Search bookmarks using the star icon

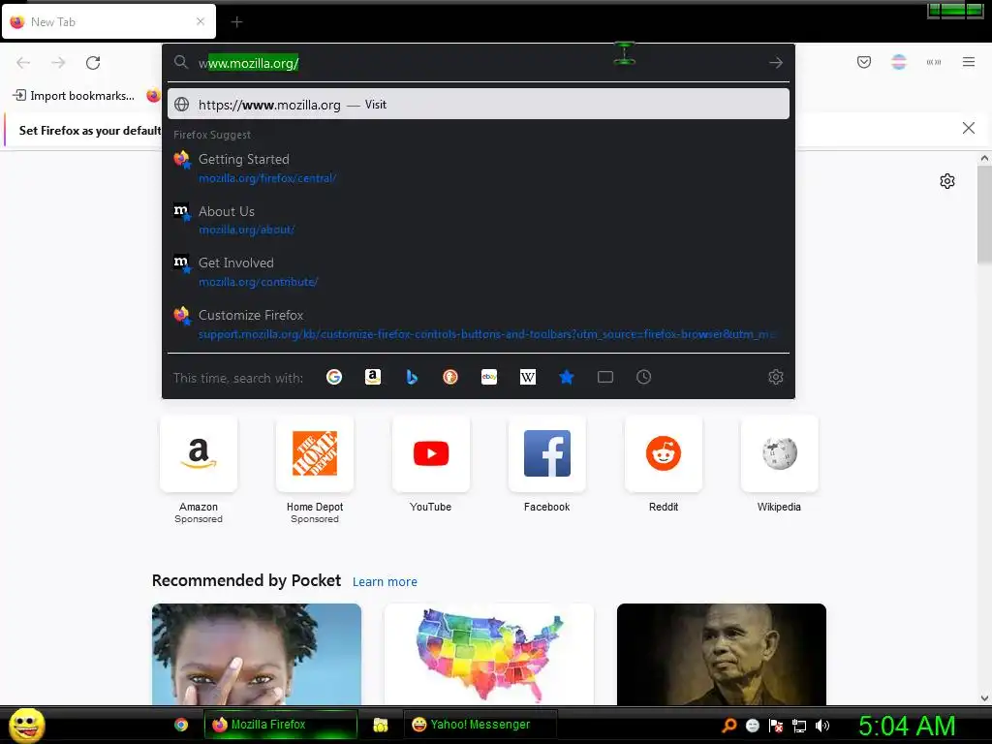click(566, 377)
